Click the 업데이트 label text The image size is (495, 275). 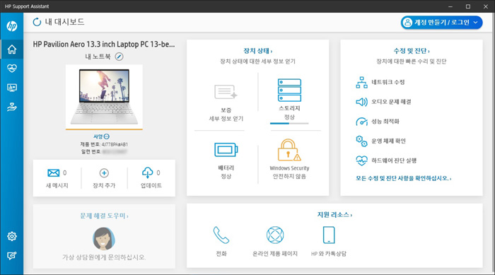(151, 186)
